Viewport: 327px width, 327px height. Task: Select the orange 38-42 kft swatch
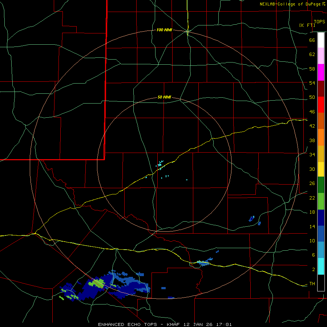321,137
